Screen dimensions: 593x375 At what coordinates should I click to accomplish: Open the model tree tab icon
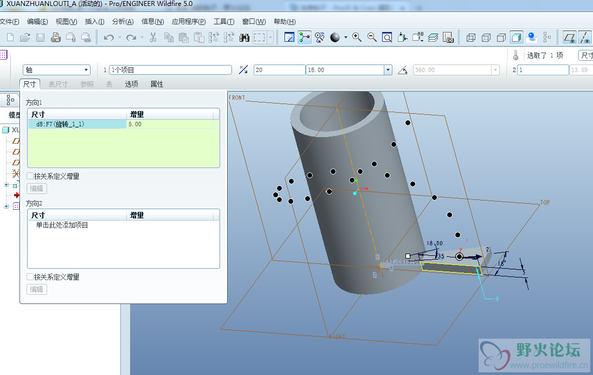click(10, 100)
